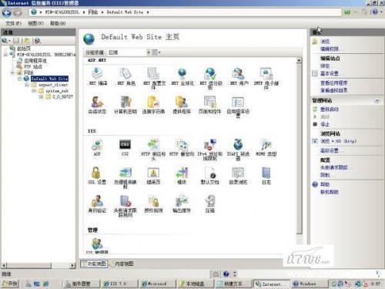Image resolution: width=385 pixels, height=289 pixels.
Task: Open the default document icon
Action: pos(210,173)
